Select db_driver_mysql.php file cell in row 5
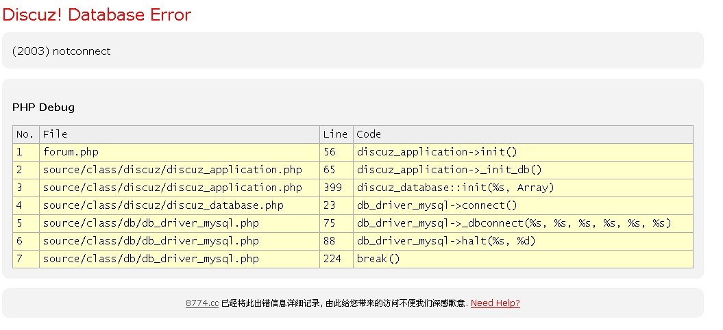 (180, 223)
